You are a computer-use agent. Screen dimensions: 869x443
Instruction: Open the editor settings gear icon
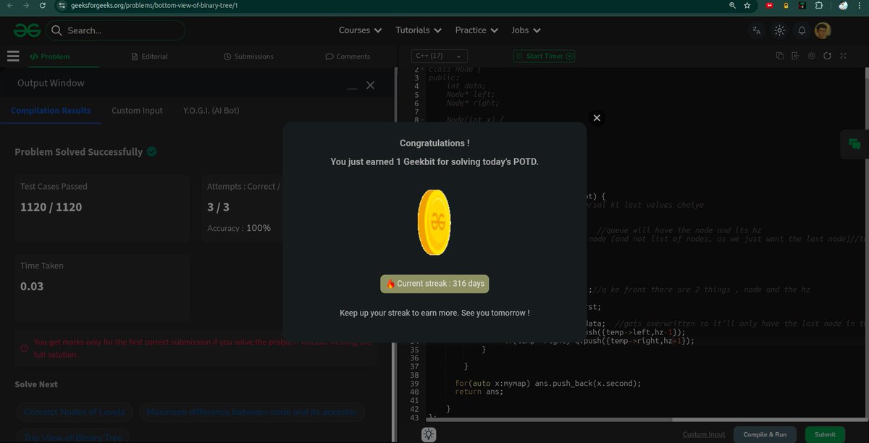811,56
